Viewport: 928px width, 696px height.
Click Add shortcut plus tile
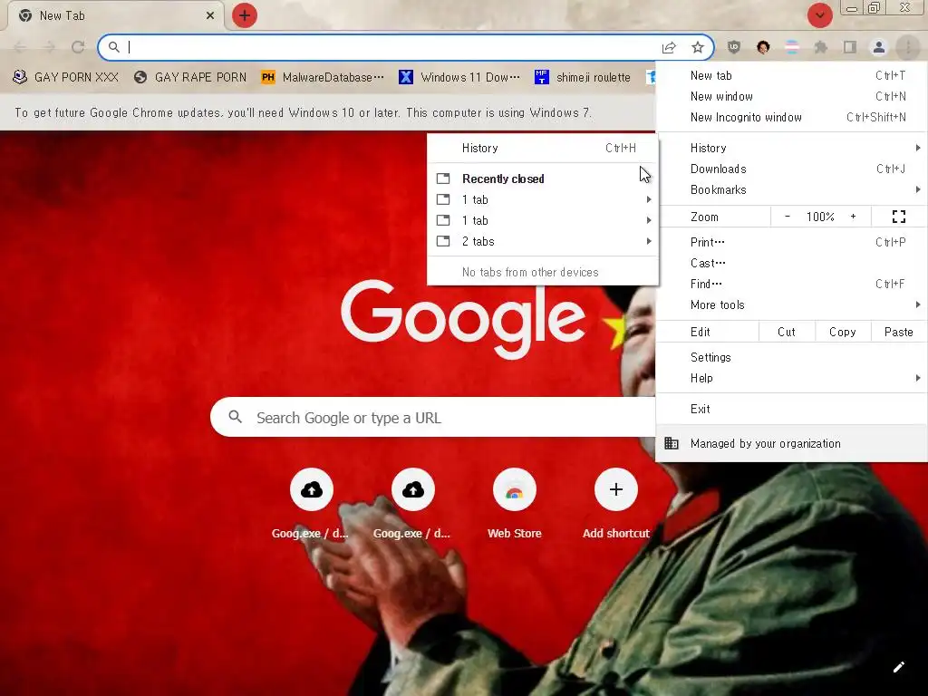click(x=615, y=503)
